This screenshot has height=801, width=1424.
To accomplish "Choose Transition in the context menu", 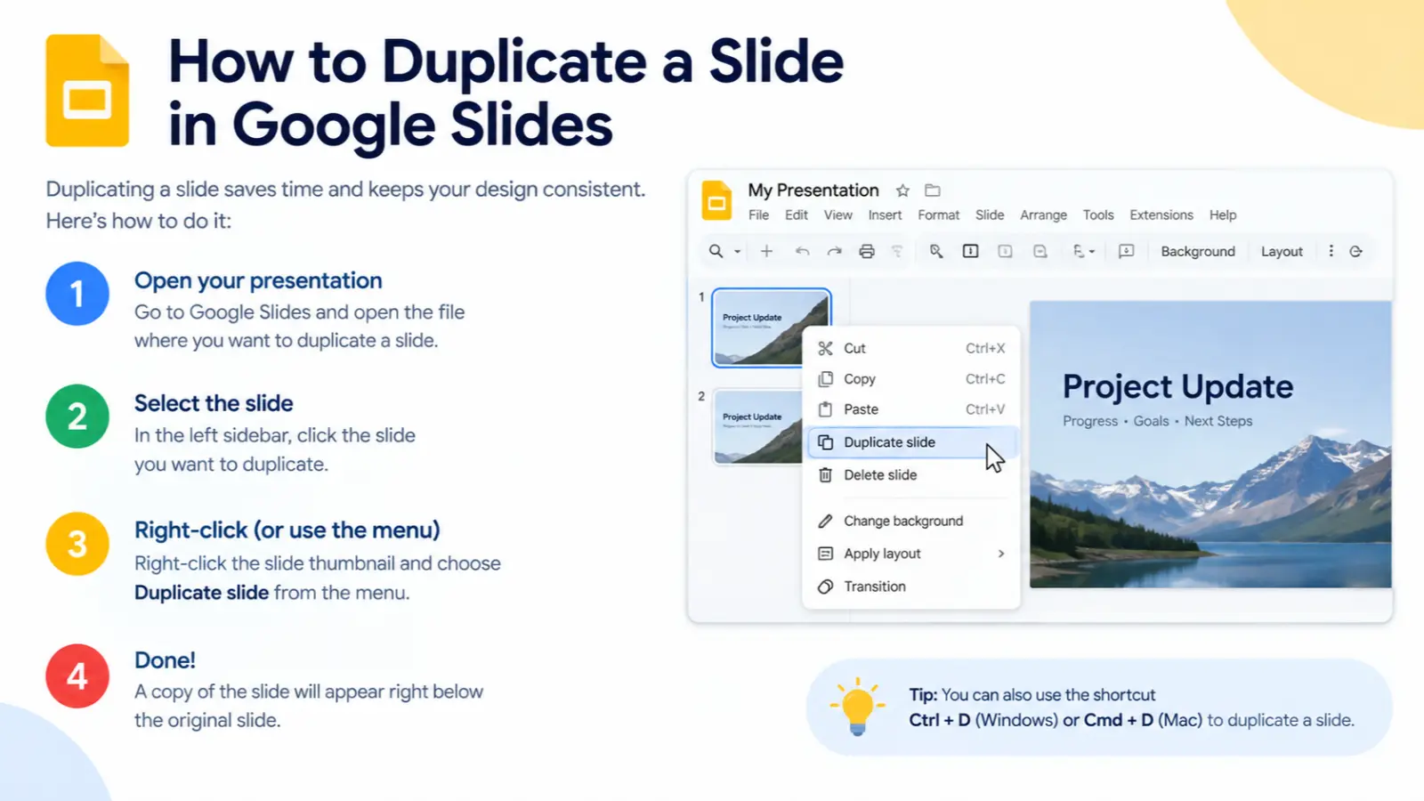I will click(x=911, y=587).
